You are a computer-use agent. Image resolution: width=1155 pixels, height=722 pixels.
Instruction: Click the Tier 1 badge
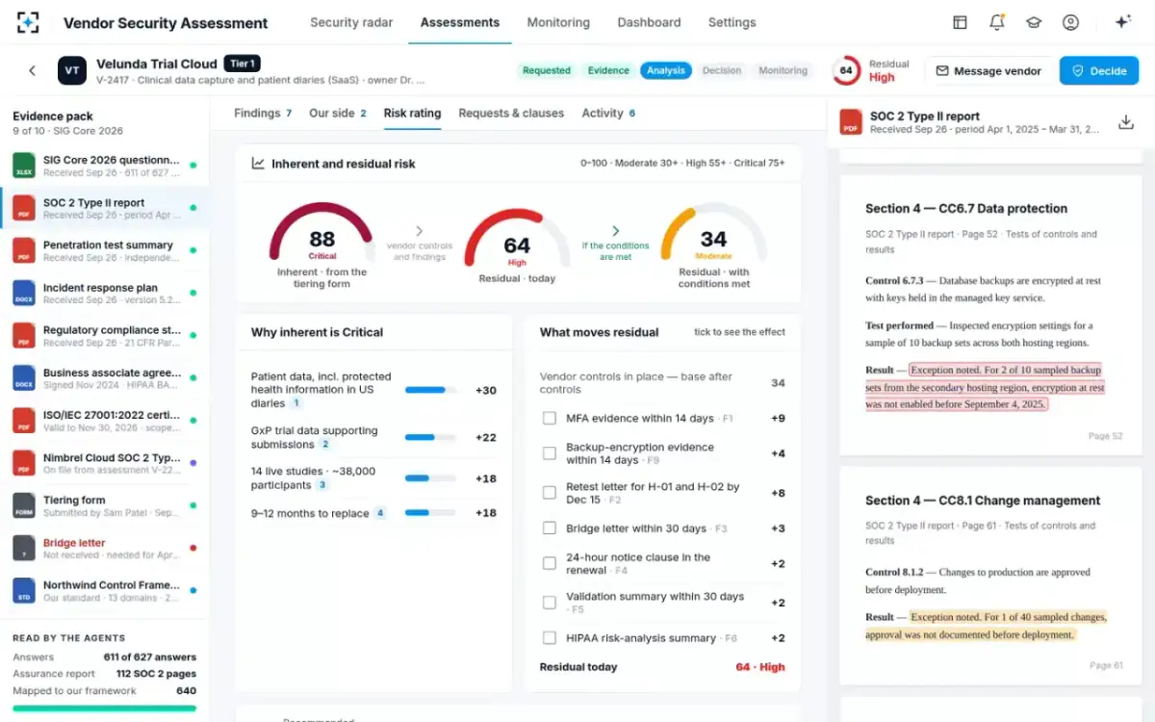click(x=242, y=64)
